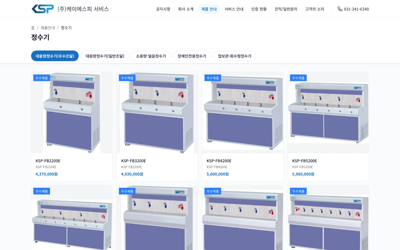Call the 031-241-6340 phone link
The width and height of the screenshot is (400, 250).
(353, 9)
